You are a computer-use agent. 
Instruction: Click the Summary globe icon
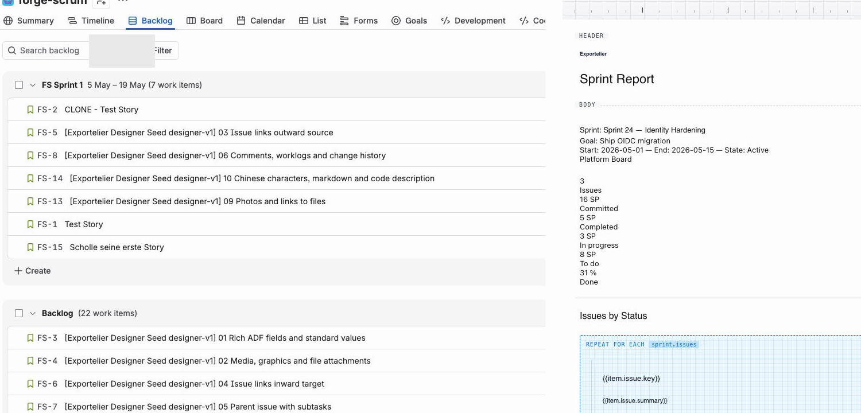(x=8, y=21)
